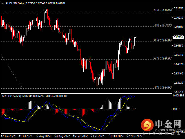Click the 17 Jun 2022 date label
Image resolution: width=185 pixels, height=139 pixels.
8,136
